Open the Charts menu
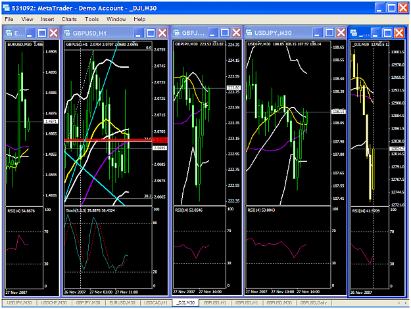Viewport: 411px width, 309px height. click(x=69, y=19)
